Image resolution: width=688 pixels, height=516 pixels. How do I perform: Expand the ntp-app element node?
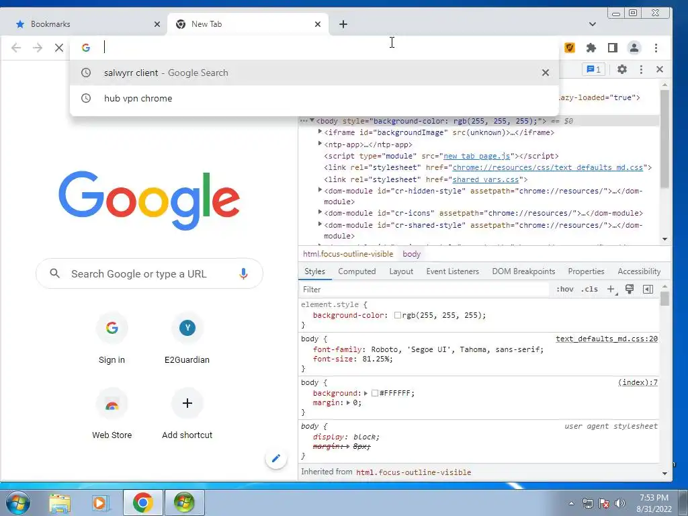point(320,144)
